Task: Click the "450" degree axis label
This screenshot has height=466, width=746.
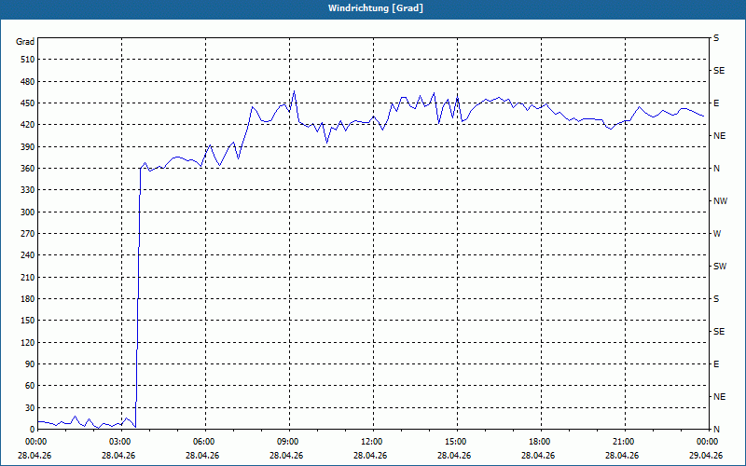Action: click(x=28, y=103)
